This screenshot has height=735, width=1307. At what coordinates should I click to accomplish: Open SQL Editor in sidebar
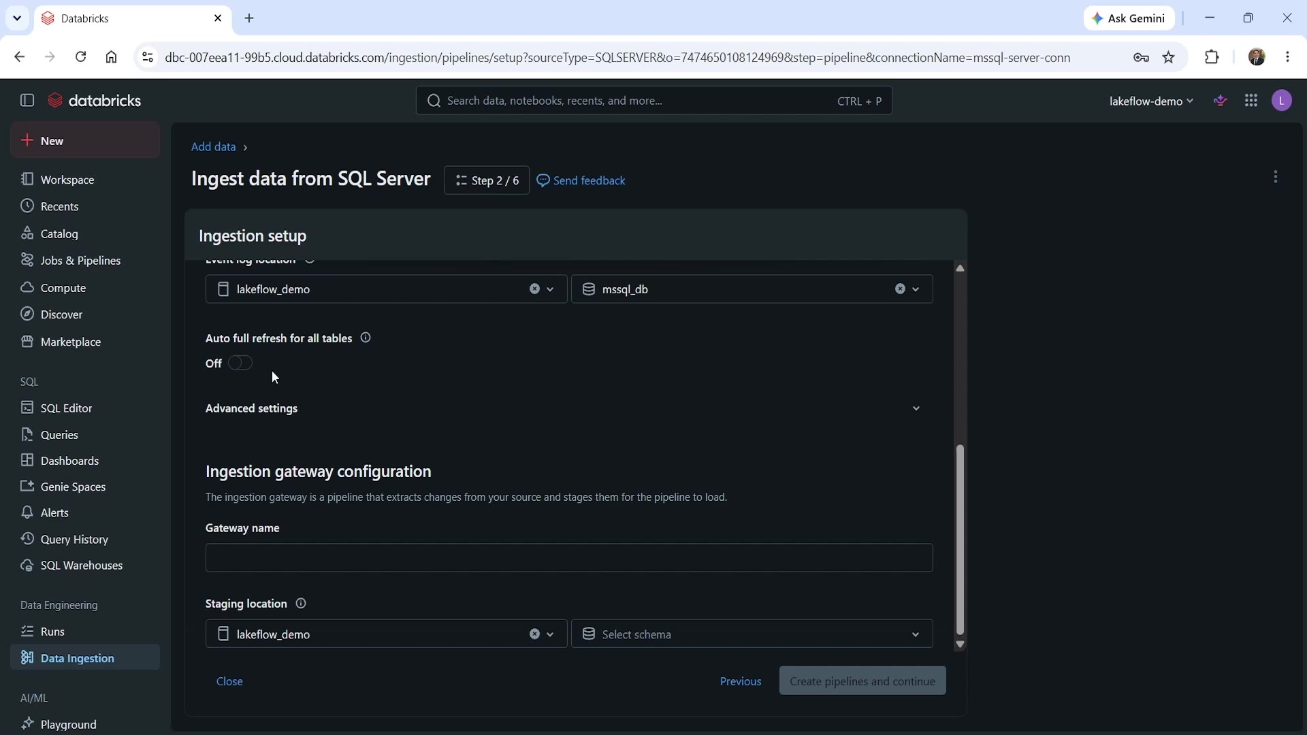coord(85,408)
